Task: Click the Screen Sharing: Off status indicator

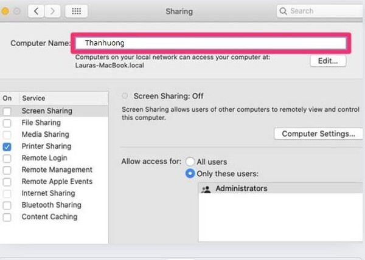Action: [125, 96]
